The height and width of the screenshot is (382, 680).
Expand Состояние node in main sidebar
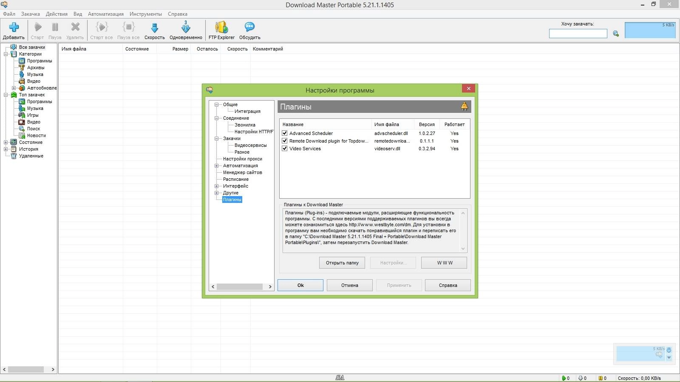point(6,142)
